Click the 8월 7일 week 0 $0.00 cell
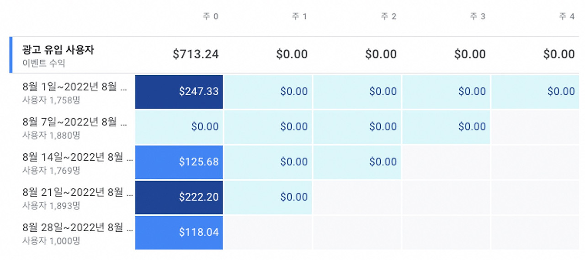 [179, 127]
